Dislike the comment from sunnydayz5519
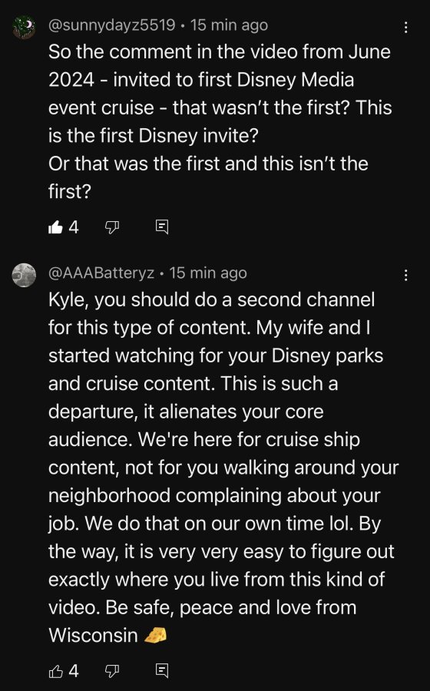 [x=112, y=227]
